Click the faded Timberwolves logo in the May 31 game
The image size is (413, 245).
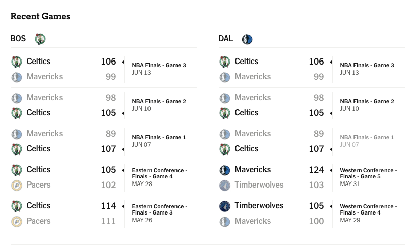coord(225,185)
